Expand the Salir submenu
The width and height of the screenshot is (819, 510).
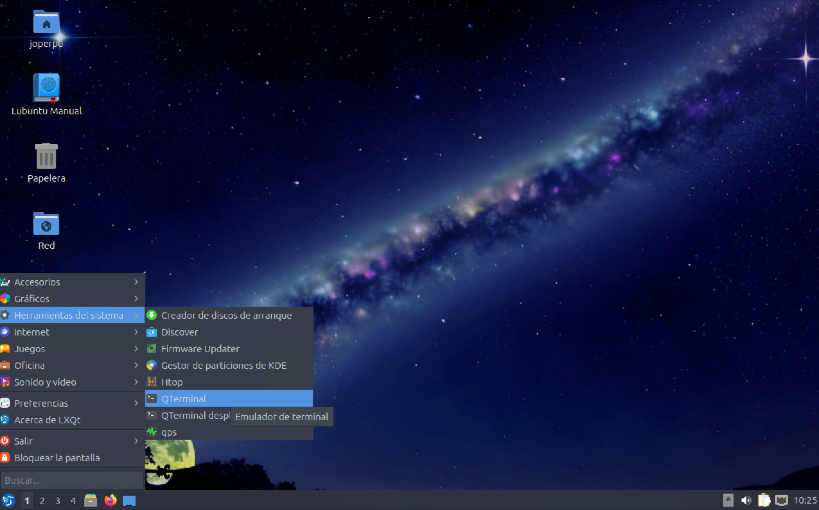pos(72,441)
